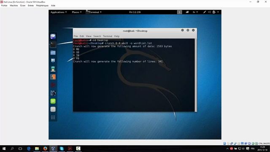The image size is (270, 152).
Task: Open the black-and-white pattern dock icon
Action: pyautogui.click(x=53, y=93)
